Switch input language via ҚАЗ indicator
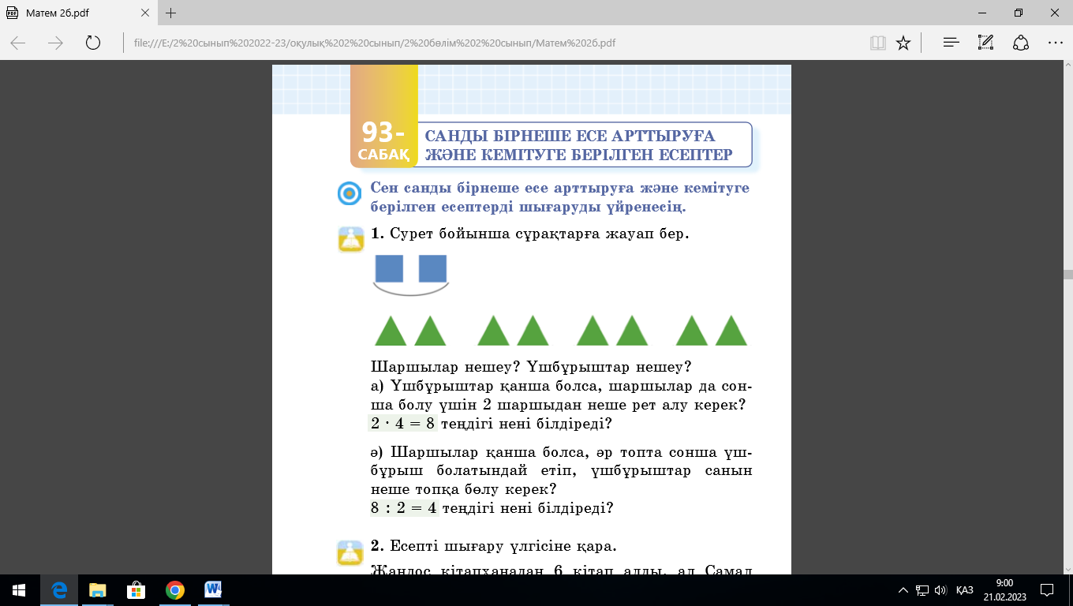The image size is (1073, 606). click(964, 590)
